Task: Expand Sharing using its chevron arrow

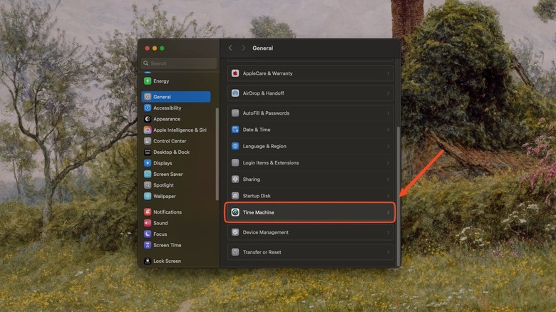Action: tap(388, 180)
